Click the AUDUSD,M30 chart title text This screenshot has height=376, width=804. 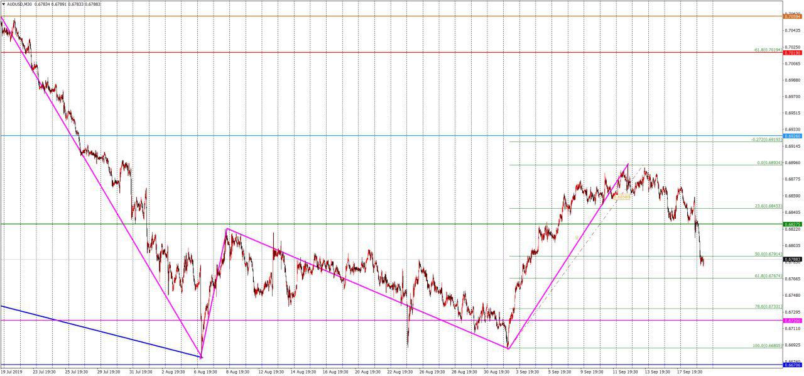19,4
